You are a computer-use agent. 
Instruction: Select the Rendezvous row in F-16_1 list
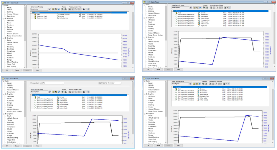click(x=221, y=15)
